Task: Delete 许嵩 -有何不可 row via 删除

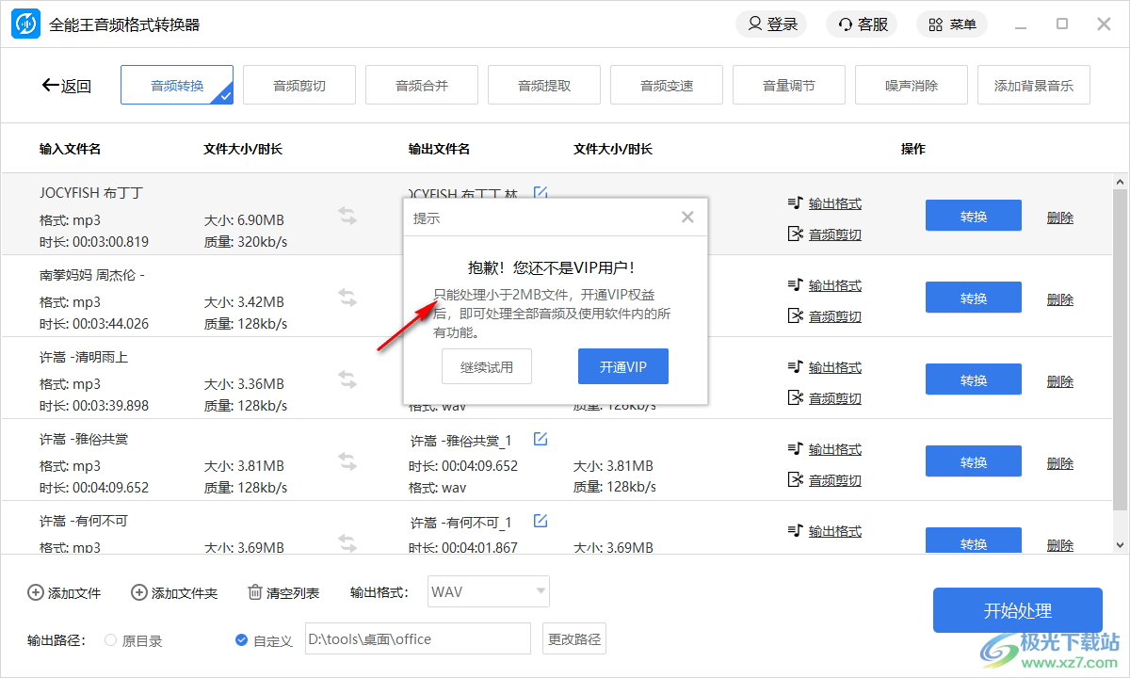Action: coord(1060,545)
